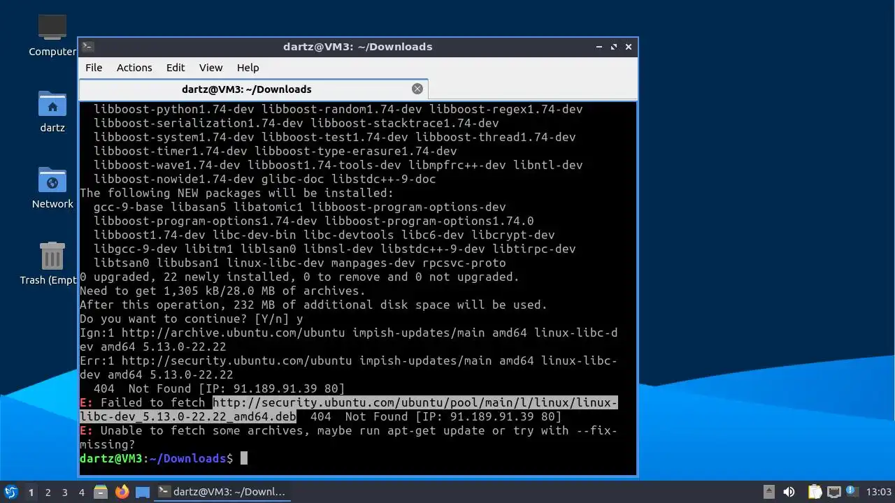
Task: Minimize the terminal window
Action: click(599, 47)
